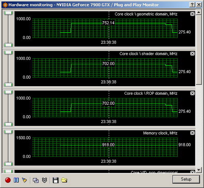Click the double down chevron icon
The width and height of the screenshot is (204, 188).
[45, 180]
